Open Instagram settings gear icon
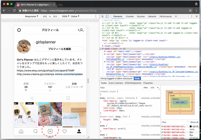The height and width of the screenshot is (140, 201). [x=19, y=30]
